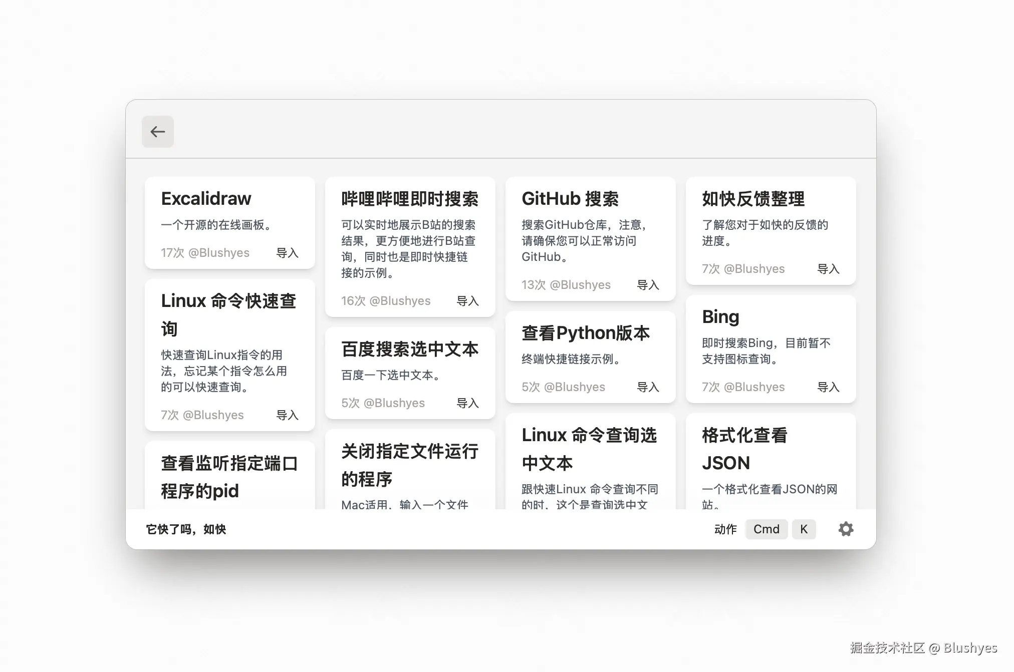Open the 动作 actions menu
The width and height of the screenshot is (1014, 672).
point(725,529)
